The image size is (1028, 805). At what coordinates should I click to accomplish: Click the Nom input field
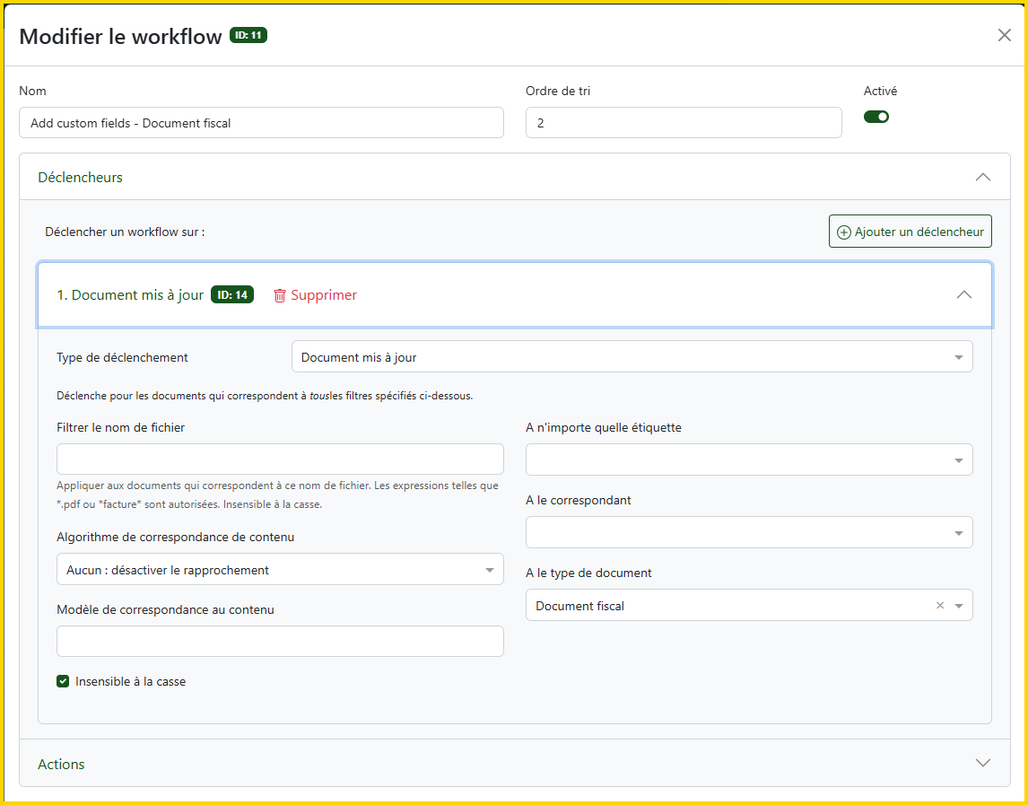click(x=261, y=123)
